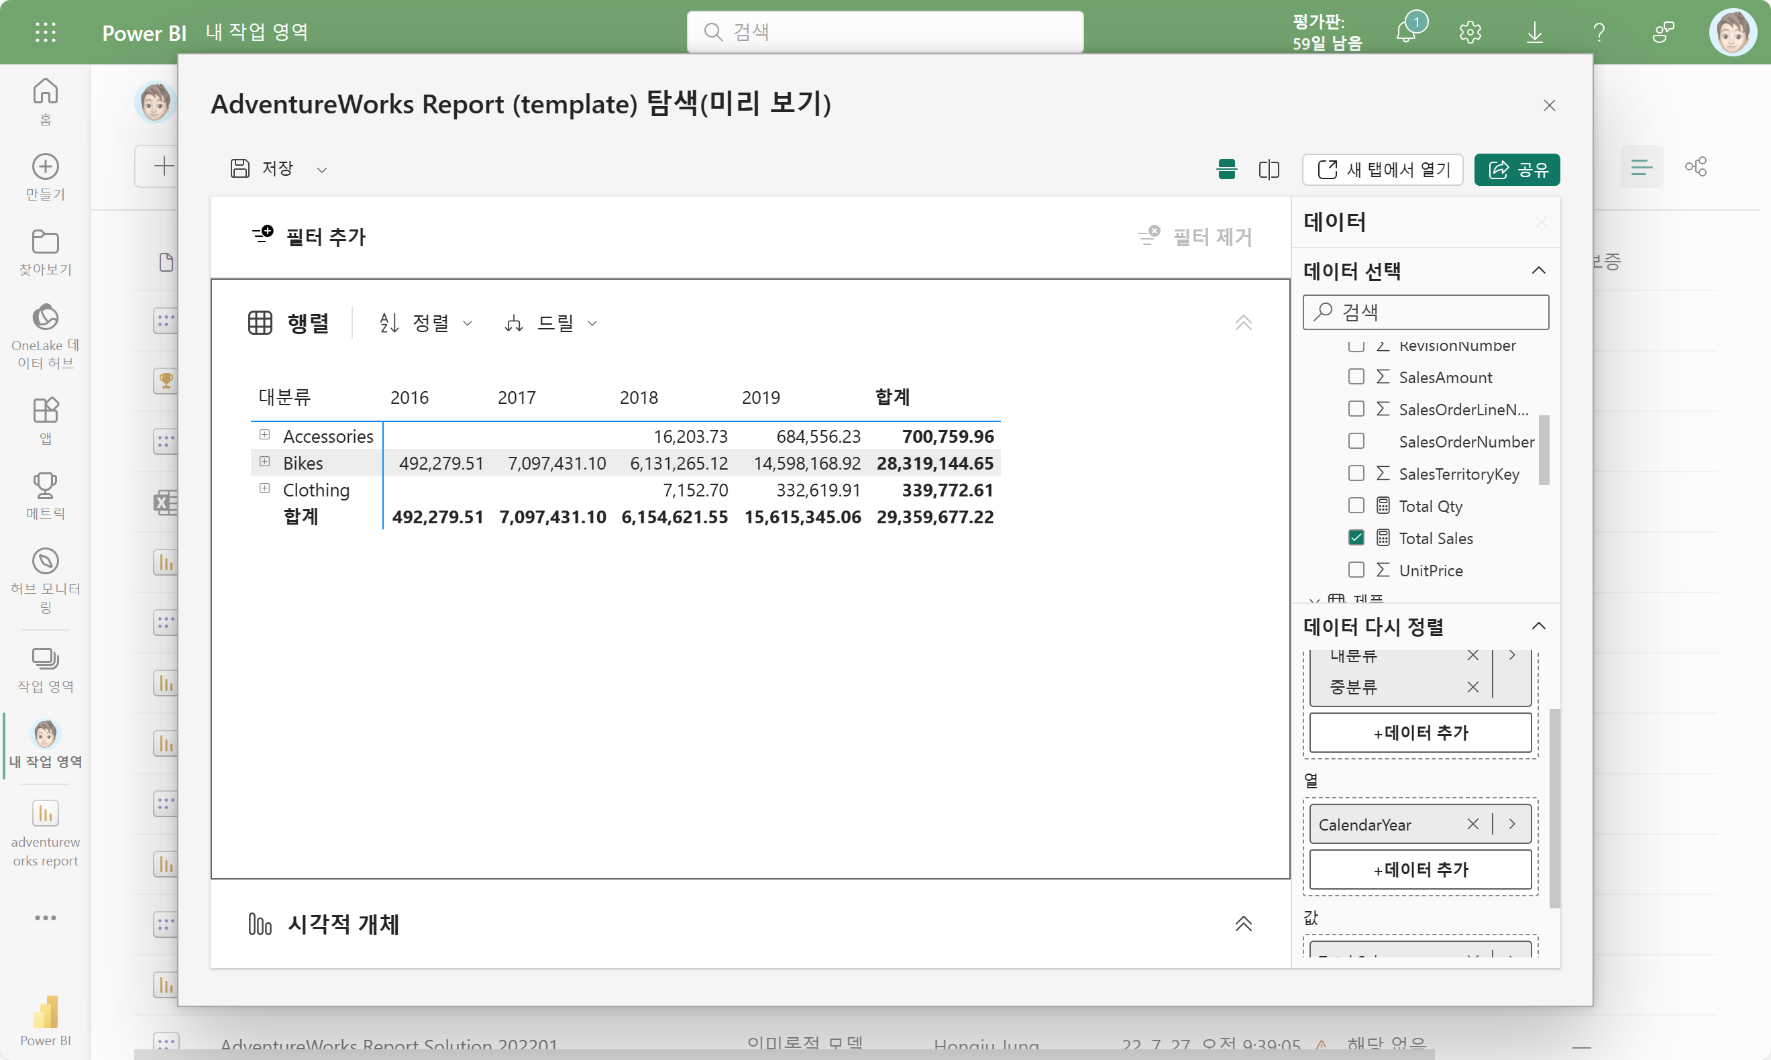Open 앱 in the sidebar
1771x1060 pixels.
point(46,421)
